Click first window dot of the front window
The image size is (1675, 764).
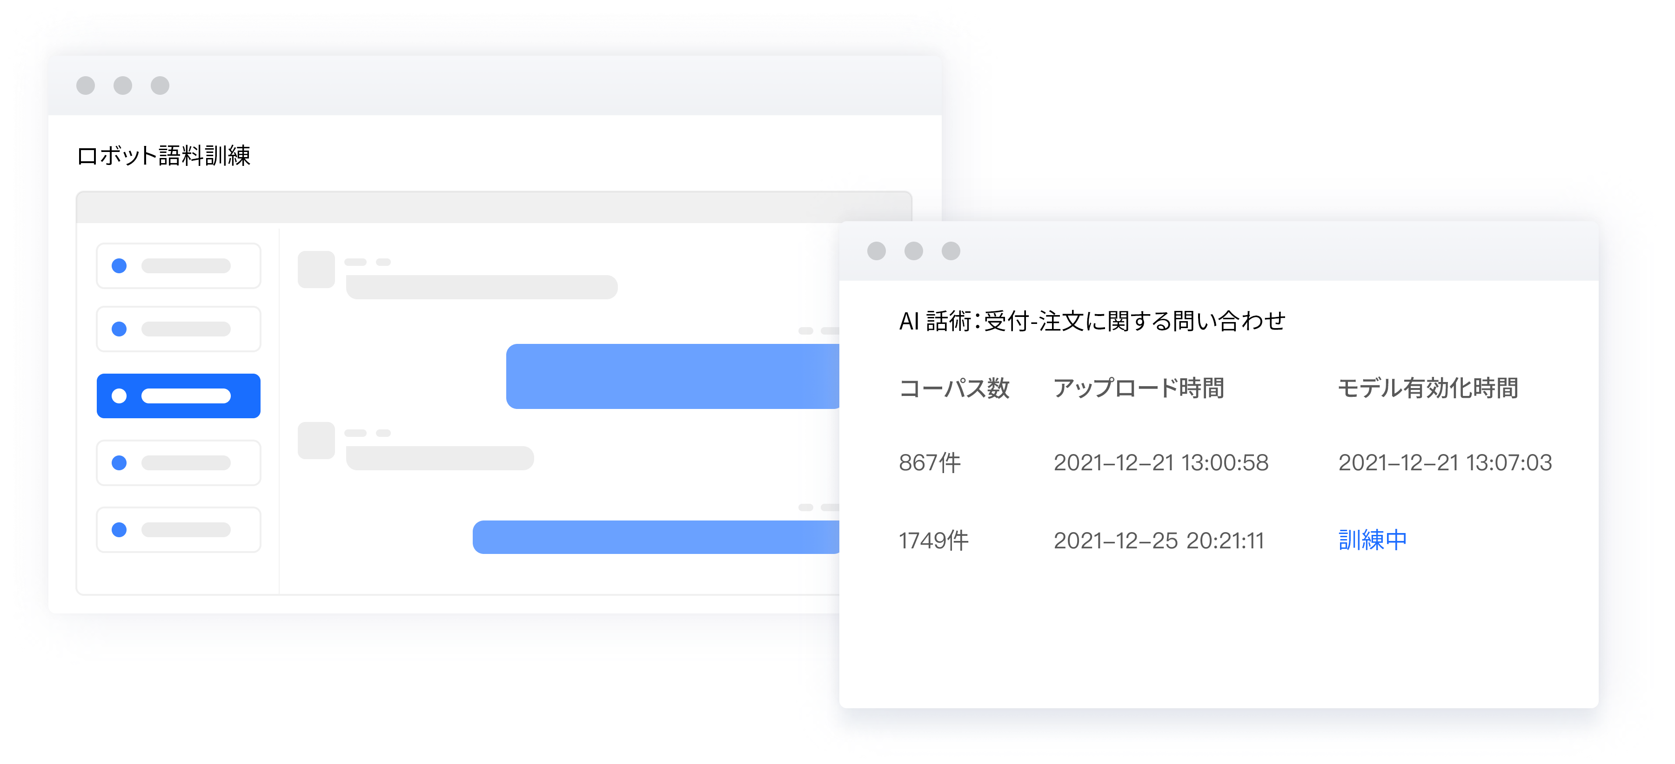(877, 251)
